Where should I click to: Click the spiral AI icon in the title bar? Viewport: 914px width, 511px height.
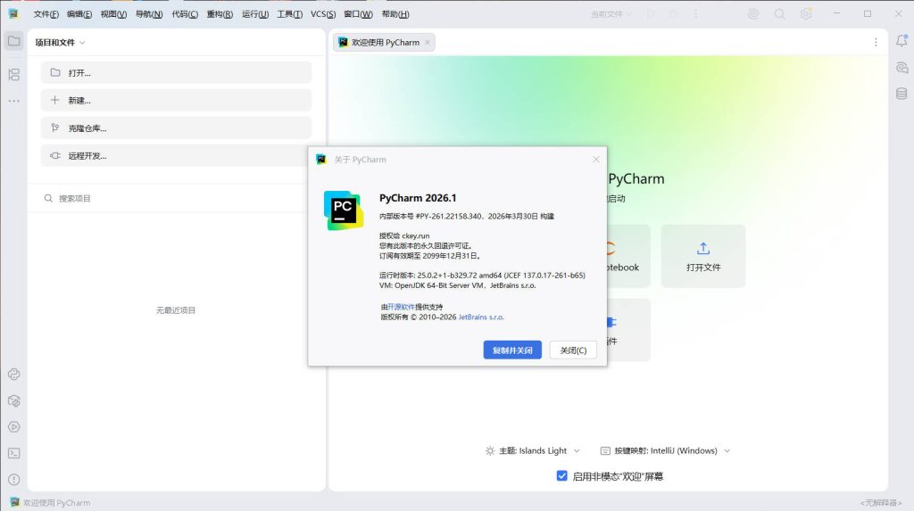(x=753, y=14)
